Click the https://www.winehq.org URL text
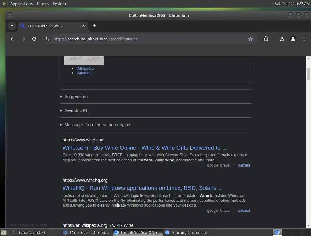Viewport: 311px width, 236px height. [x=85, y=180]
